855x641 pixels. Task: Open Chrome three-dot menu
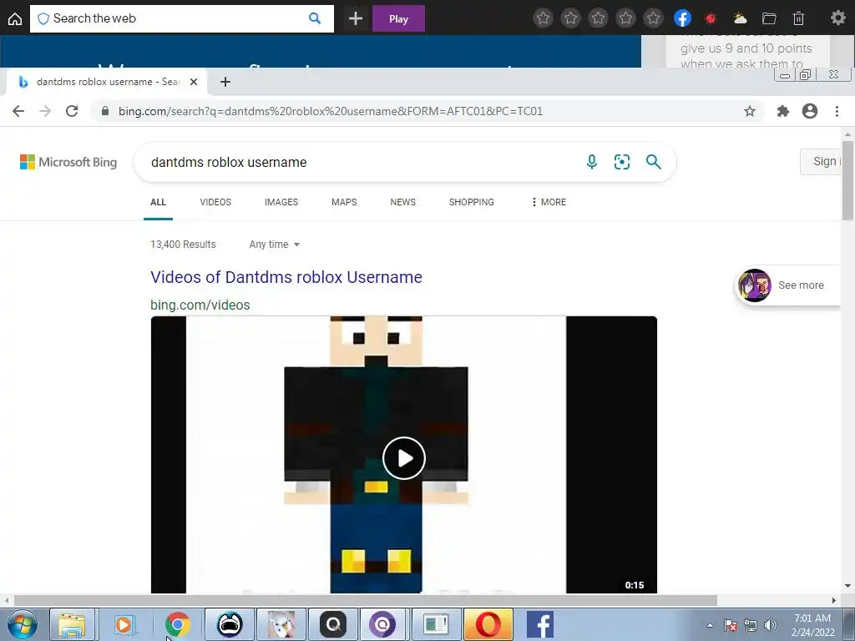837,111
